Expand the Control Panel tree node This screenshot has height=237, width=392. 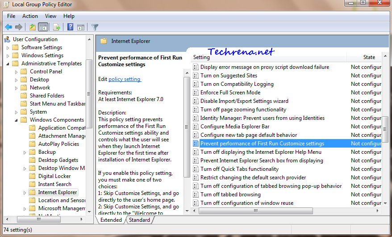[x=16, y=72]
